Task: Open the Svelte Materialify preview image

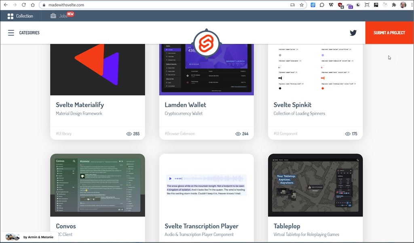Action: pyautogui.click(x=98, y=70)
